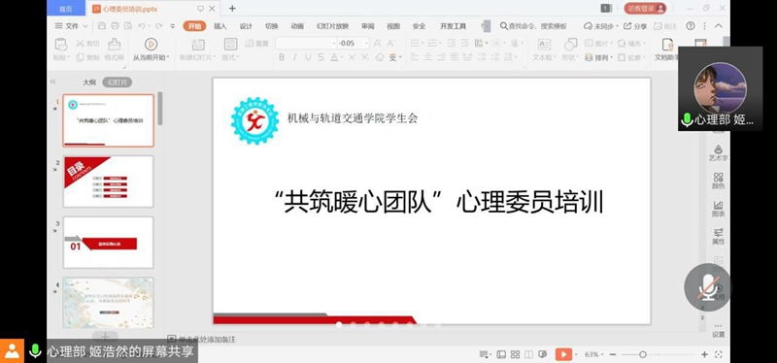Start slideshow with orange play button in status bar
Viewport: 777px width, 363px height.
[x=563, y=354]
